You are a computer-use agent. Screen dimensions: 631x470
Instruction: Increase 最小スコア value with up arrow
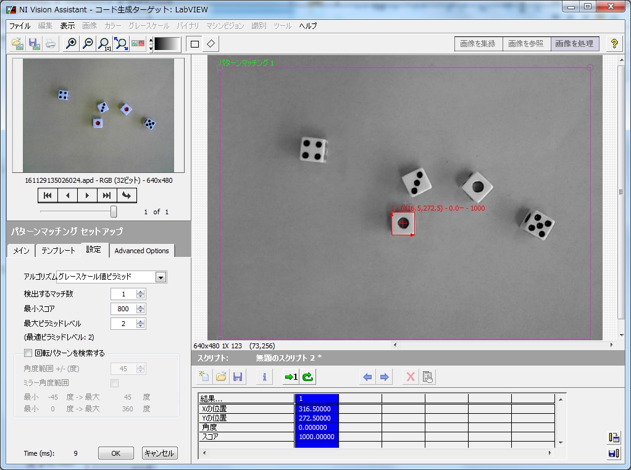click(x=141, y=306)
